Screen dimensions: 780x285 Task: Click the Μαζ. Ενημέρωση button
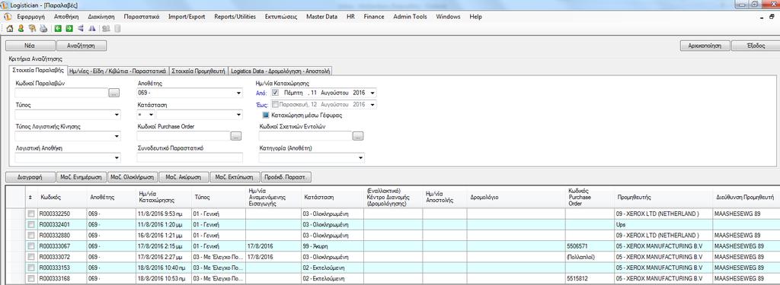[81, 177]
